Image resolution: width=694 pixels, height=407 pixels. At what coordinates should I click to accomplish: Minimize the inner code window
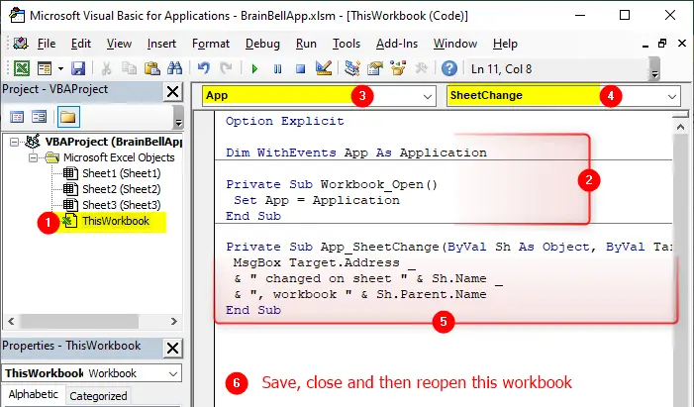[644, 45]
